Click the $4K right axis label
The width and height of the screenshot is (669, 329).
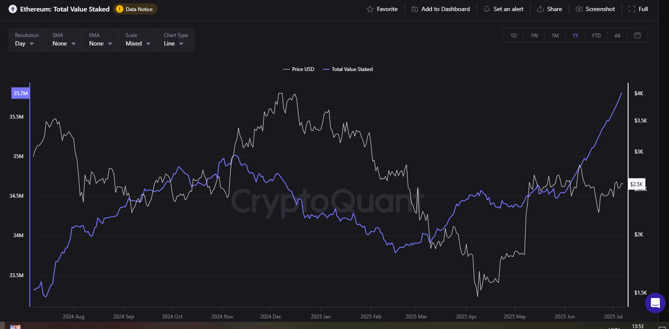[x=639, y=94]
